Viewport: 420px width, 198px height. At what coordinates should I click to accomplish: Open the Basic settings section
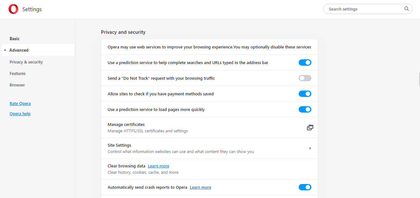15,39
